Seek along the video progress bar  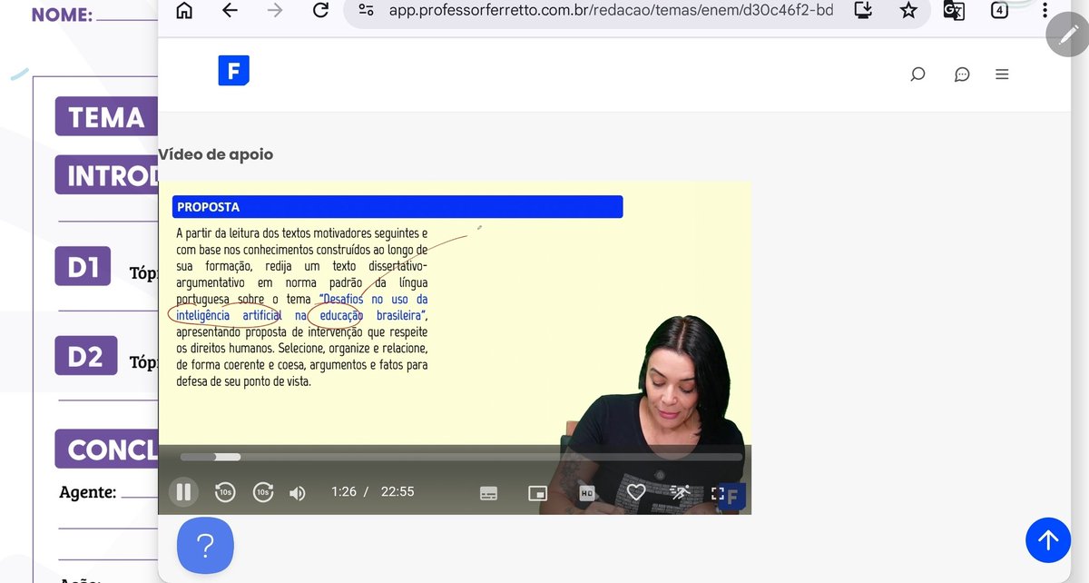461,457
